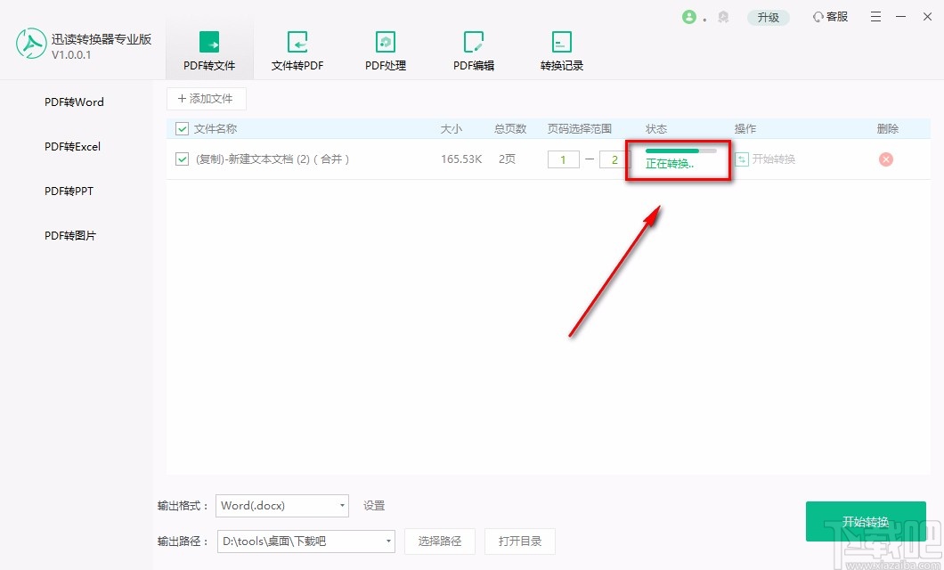Select PDF转图片 from the sidebar
The image size is (944, 570).
[x=71, y=235]
